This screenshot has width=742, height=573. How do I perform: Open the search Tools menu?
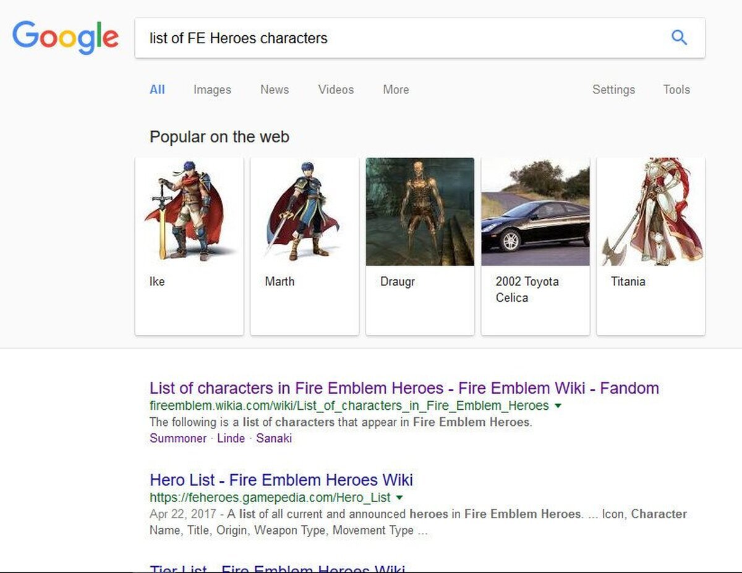[676, 90]
